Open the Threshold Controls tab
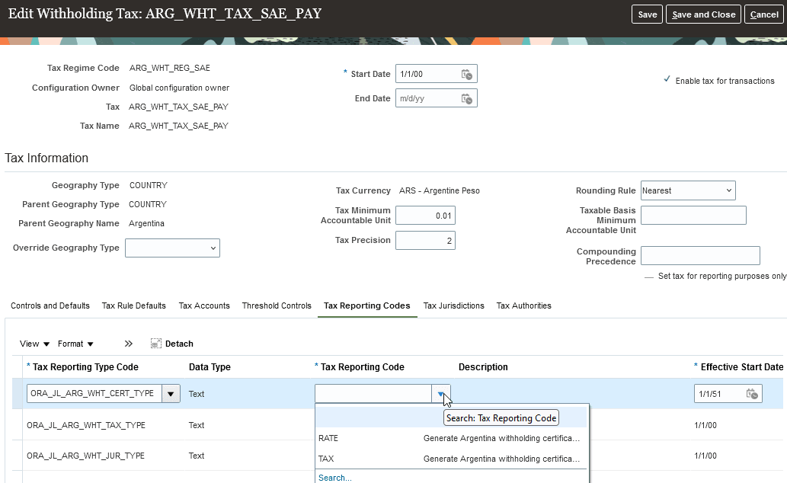Screen dimensions: 787x483 tap(277, 305)
